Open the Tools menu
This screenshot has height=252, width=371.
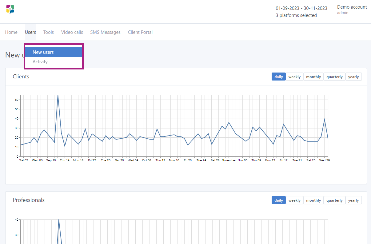point(49,32)
